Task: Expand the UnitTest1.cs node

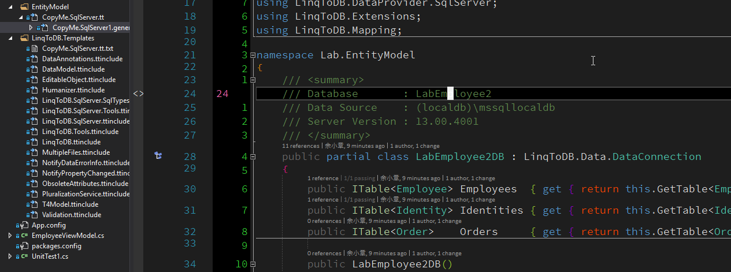Action: (x=10, y=256)
